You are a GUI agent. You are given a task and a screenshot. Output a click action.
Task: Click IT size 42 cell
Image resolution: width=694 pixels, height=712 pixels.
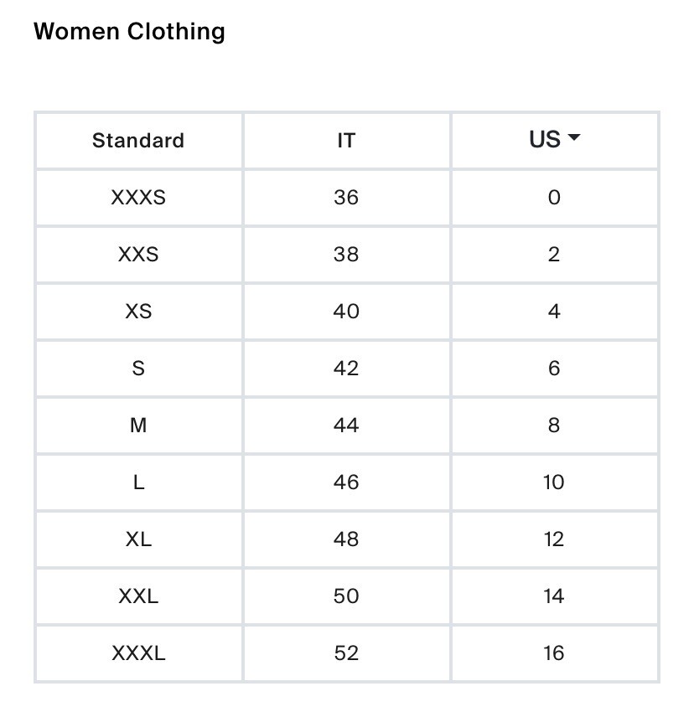tap(346, 369)
